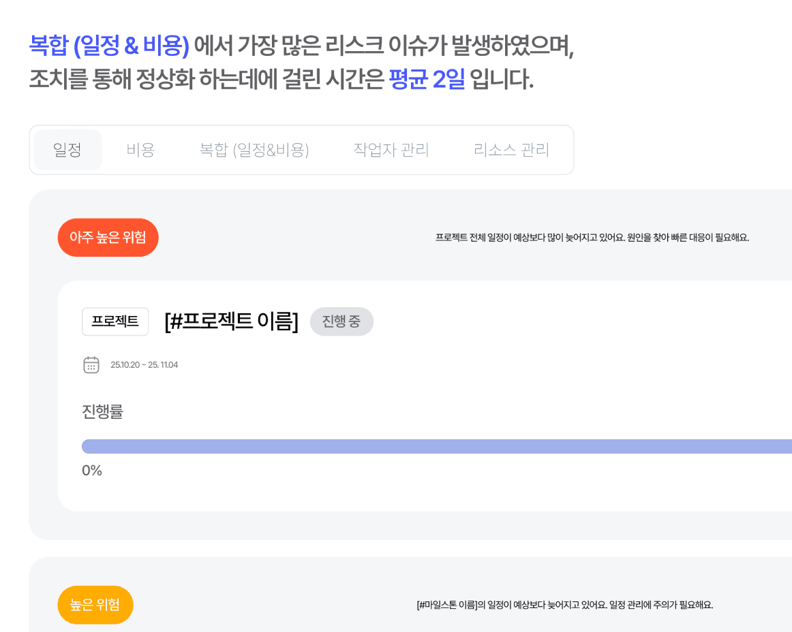This screenshot has height=632, width=792.
Task: Click the calendar icon beside project dates
Action: click(91, 364)
